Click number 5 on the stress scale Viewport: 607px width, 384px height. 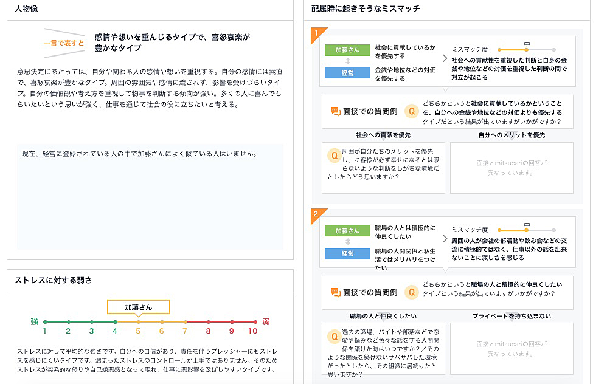coord(137,331)
